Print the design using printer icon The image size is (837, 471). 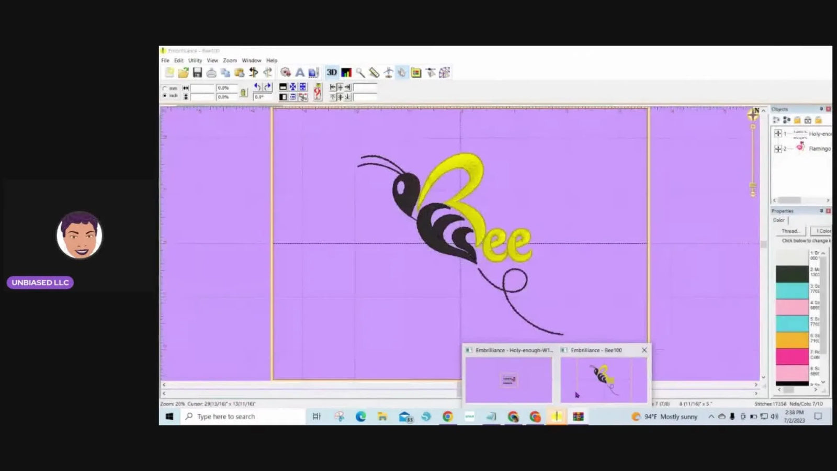[211, 73]
